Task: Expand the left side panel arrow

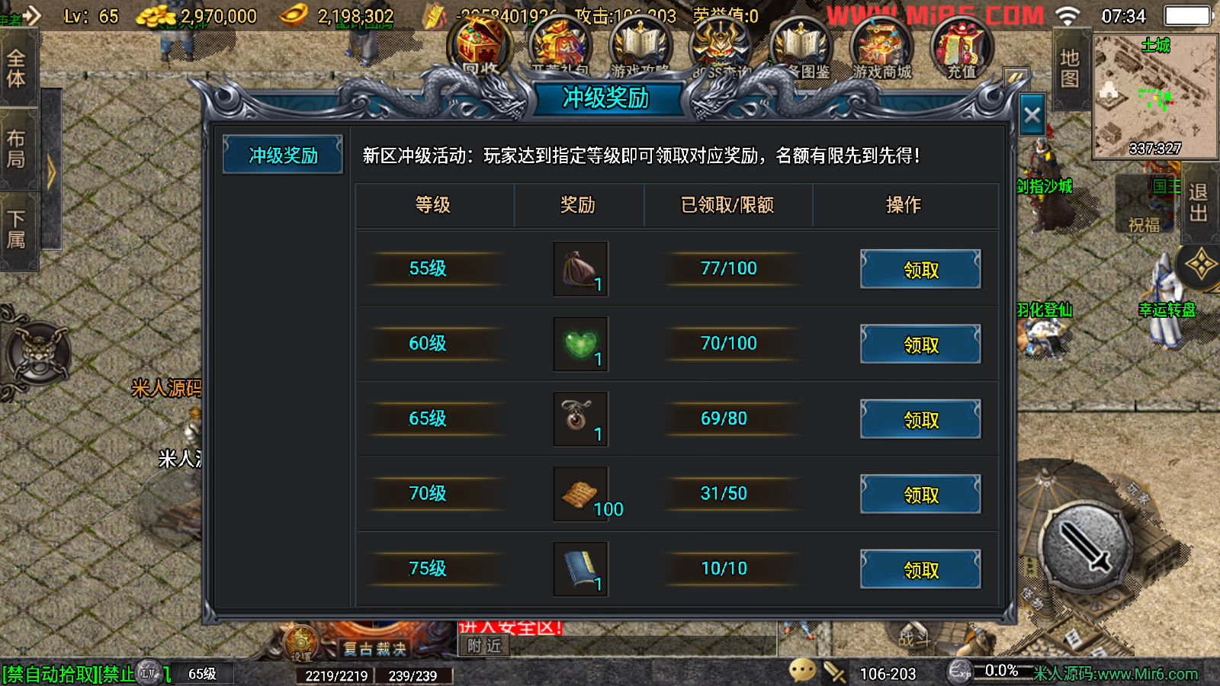Action: pos(51,171)
